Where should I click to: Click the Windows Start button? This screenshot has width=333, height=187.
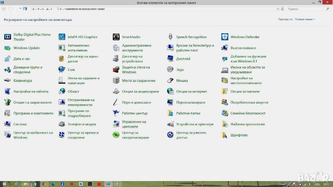click(x=4, y=184)
